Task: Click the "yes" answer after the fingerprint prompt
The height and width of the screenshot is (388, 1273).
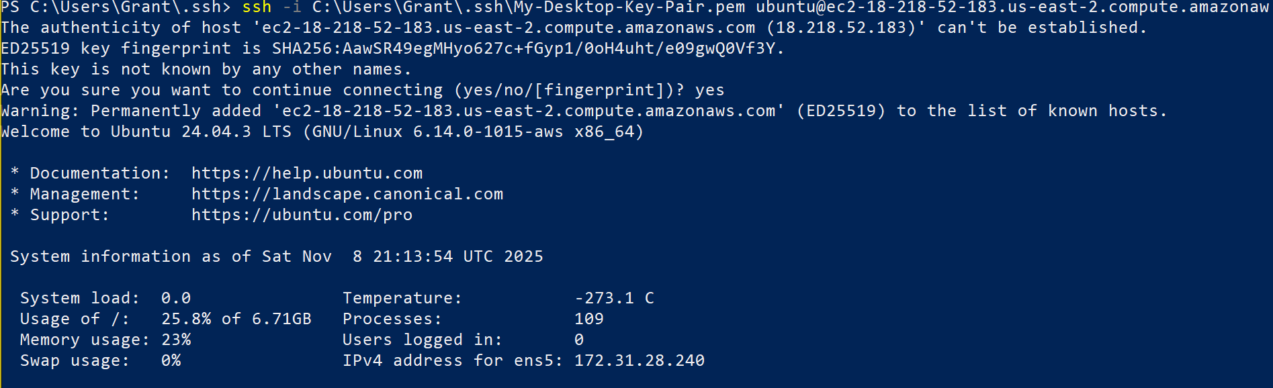Action: pyautogui.click(x=709, y=90)
